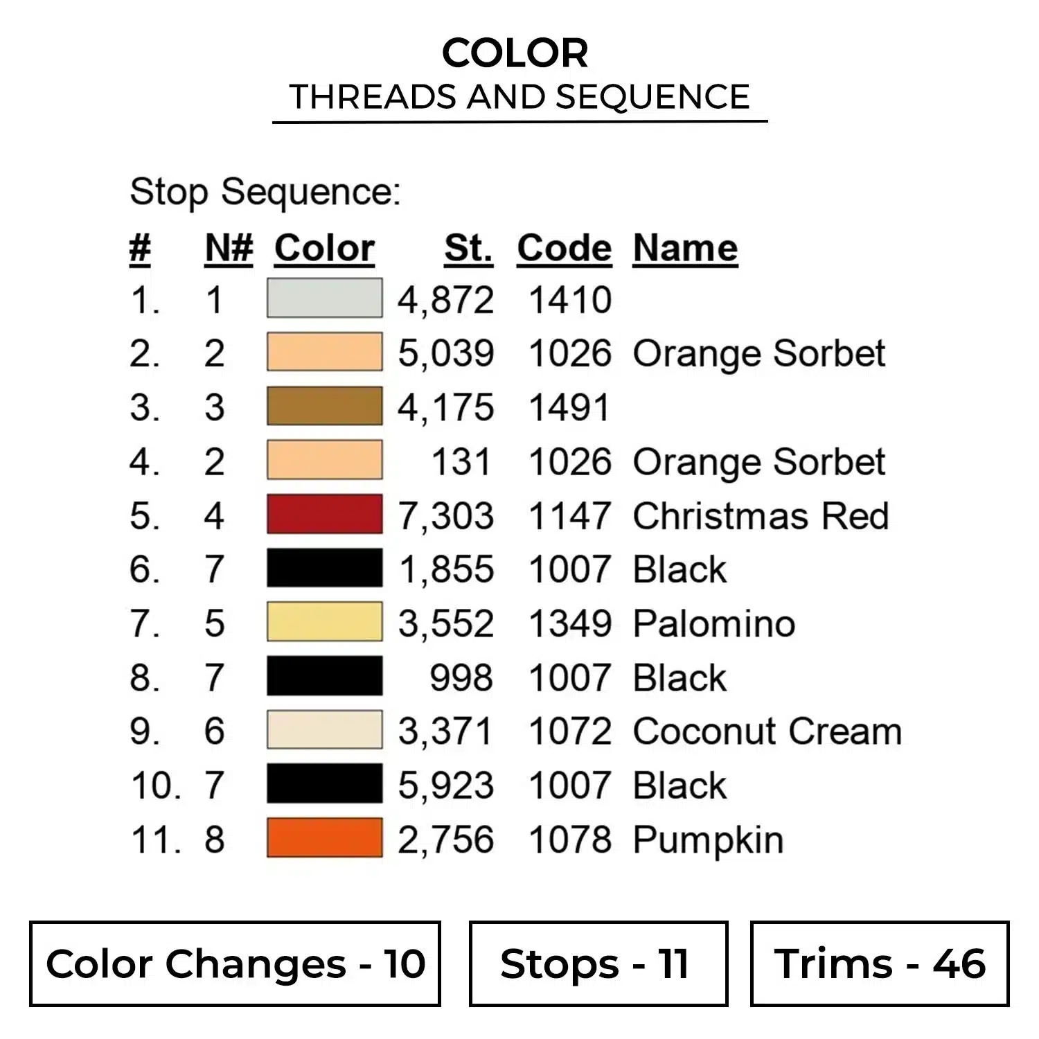1039x1039 pixels.
Task: Click the Pumpkin orange swatch
Action: [324, 838]
